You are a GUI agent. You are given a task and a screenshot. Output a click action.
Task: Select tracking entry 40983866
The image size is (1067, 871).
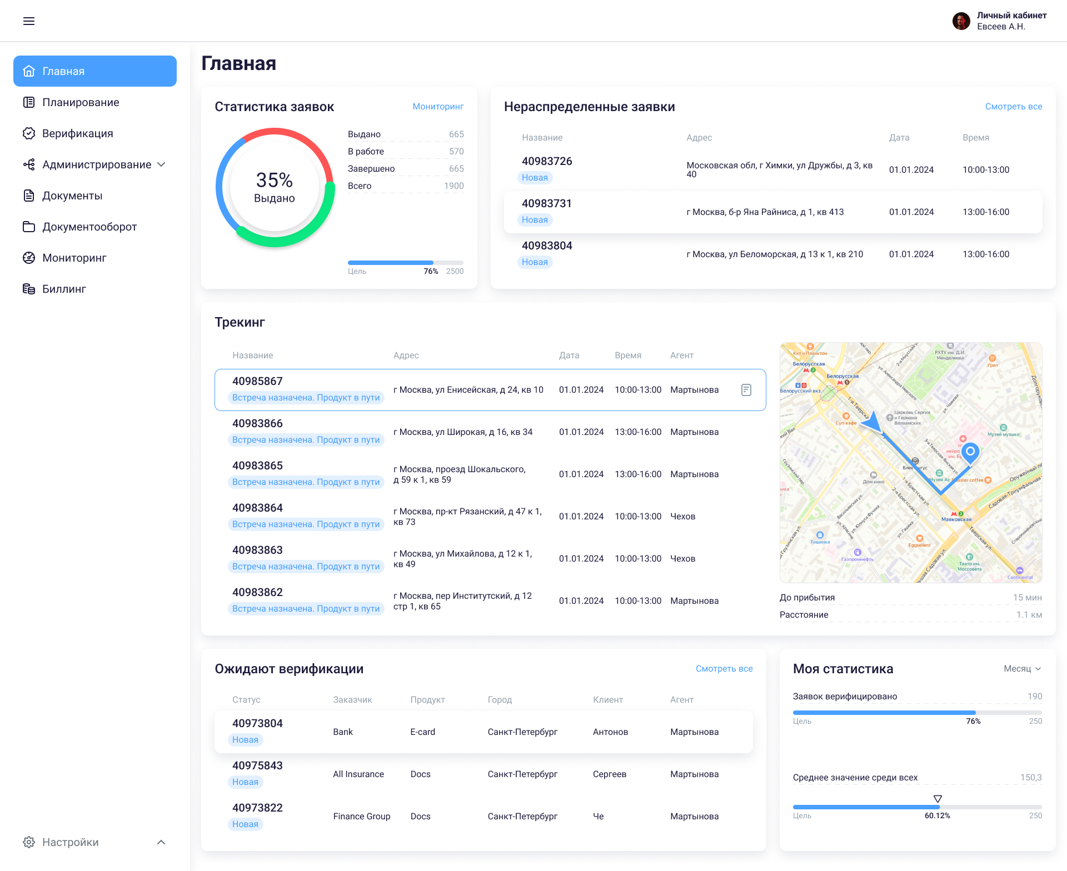[x=489, y=432]
